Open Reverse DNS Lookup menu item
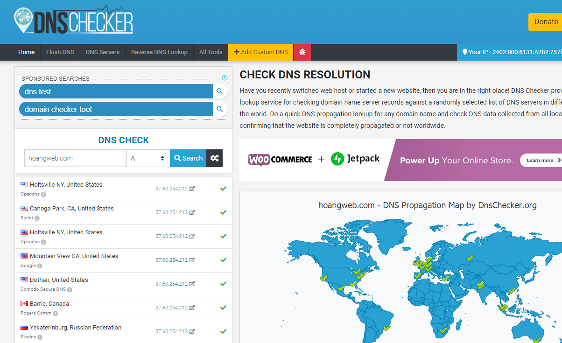The image size is (562, 343). coord(159,52)
